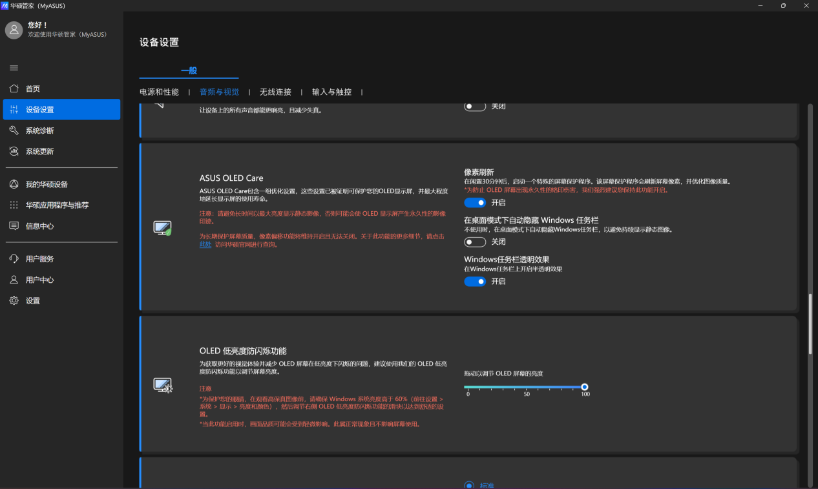Click the update icon beside 系统更新
818x489 pixels.
(x=14, y=151)
